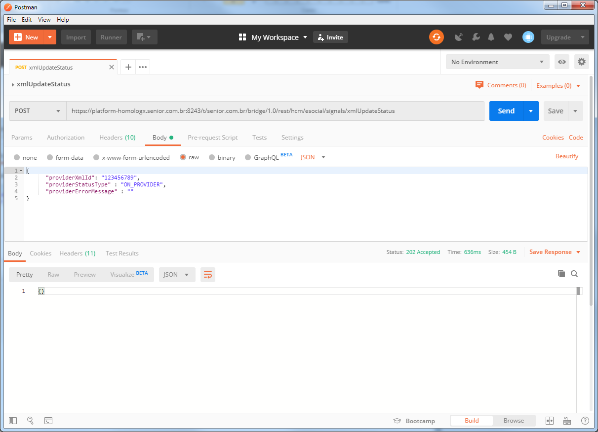Copy response to clipboard icon
The height and width of the screenshot is (432, 598).
click(x=561, y=274)
